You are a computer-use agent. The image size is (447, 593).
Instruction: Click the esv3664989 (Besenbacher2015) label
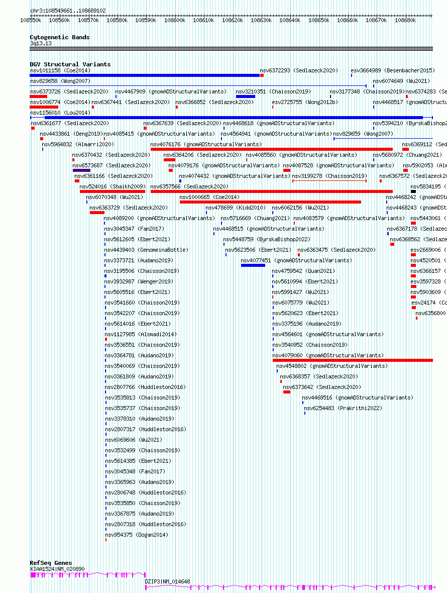pyautogui.click(x=393, y=71)
